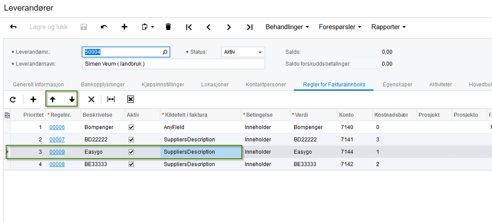Switch to Egenskaper tab
The image size is (492, 222).
coord(397,84)
